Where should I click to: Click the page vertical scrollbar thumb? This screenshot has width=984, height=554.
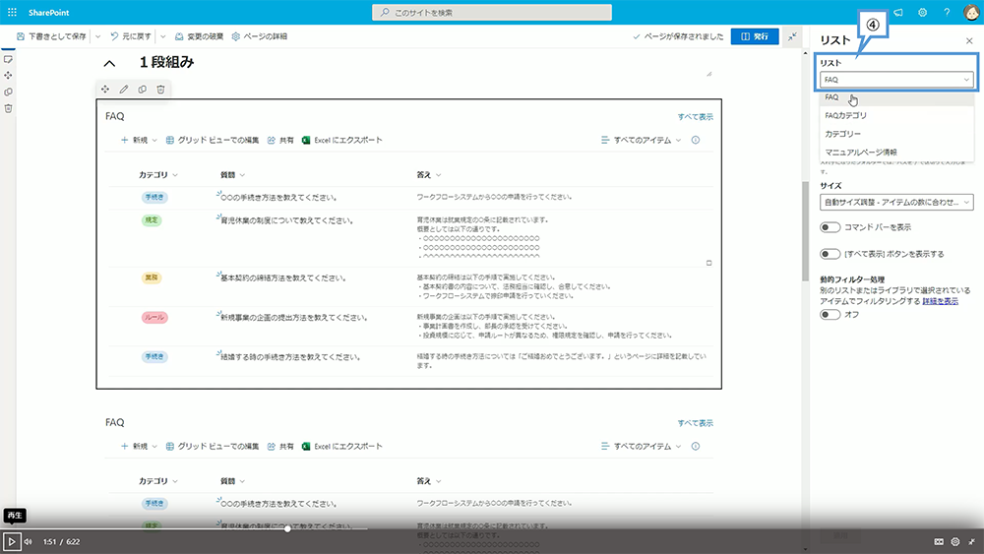[805, 231]
